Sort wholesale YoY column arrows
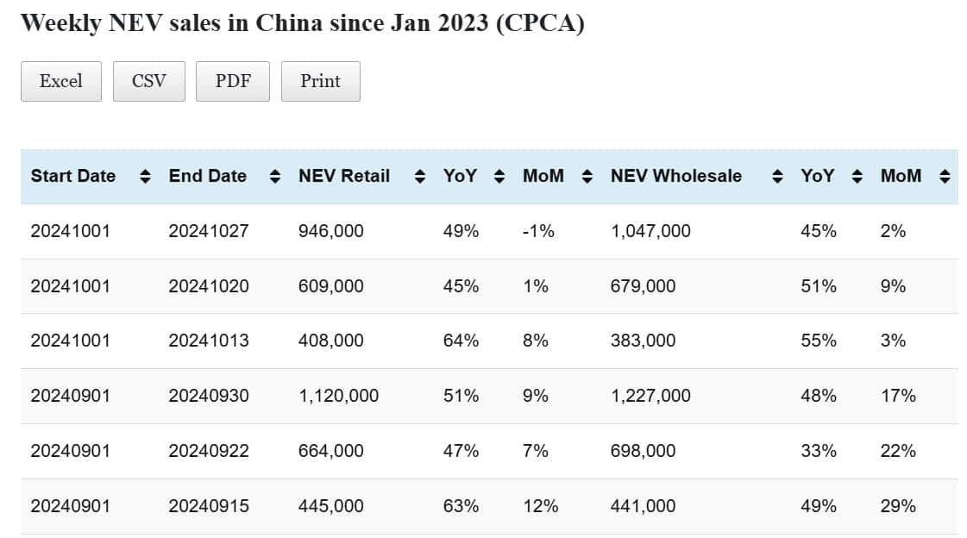 pos(857,177)
